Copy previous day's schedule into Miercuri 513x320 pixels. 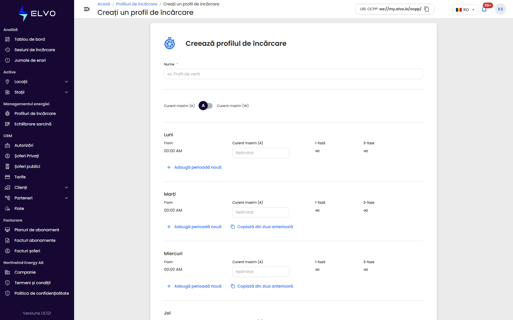point(262,286)
